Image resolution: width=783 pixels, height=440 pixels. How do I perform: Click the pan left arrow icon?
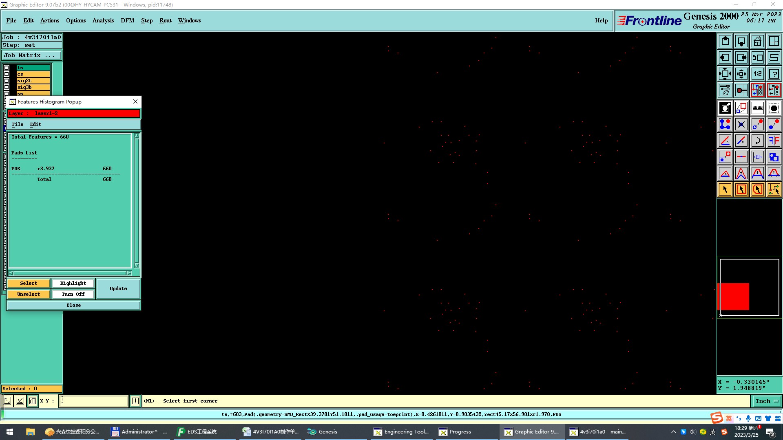tap(725, 57)
